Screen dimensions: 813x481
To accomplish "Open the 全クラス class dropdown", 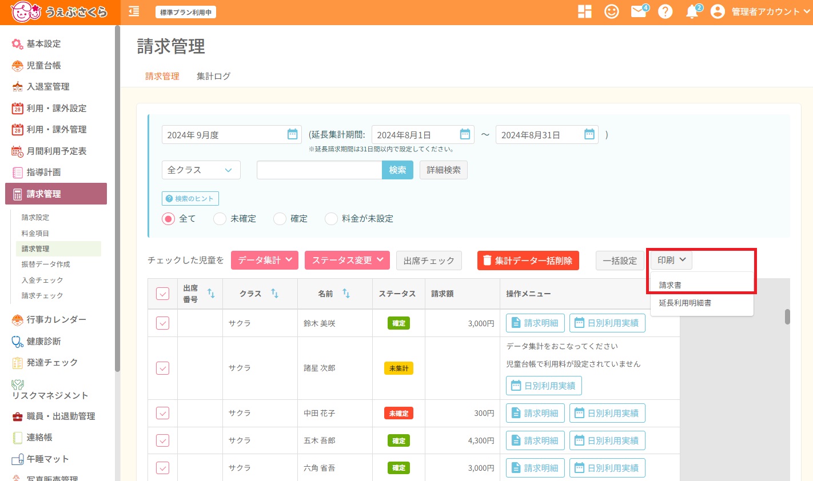I will (201, 170).
